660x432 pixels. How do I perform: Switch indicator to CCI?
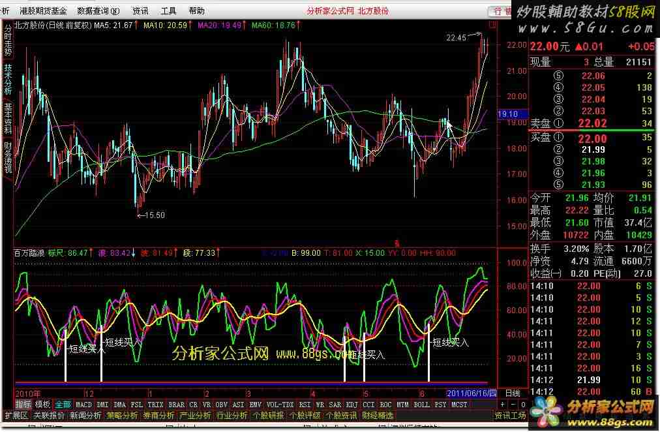pos(368,405)
